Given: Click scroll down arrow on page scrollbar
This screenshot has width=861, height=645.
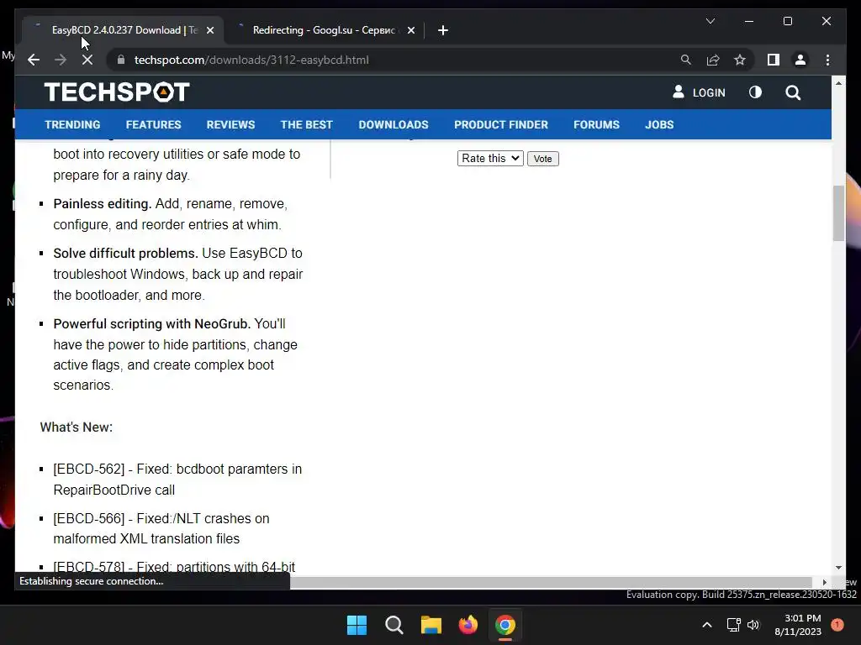Looking at the screenshot, I should [838, 568].
